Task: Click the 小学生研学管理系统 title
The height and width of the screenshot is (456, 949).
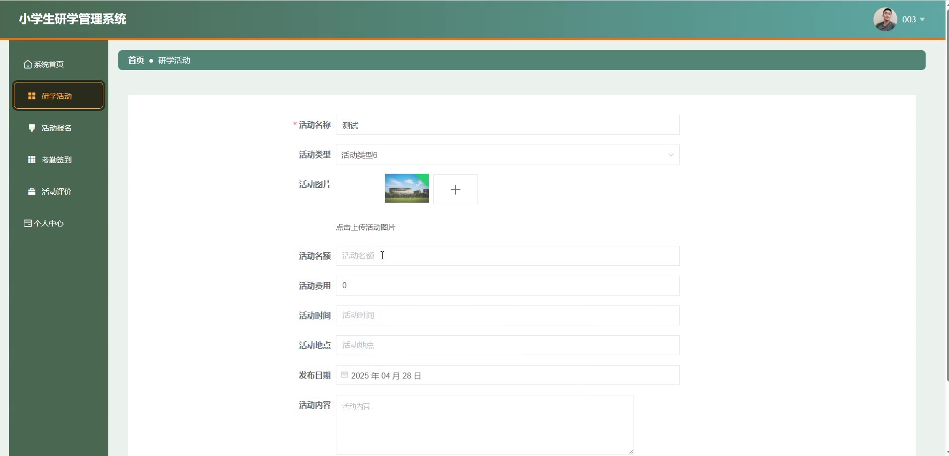Action: 73,19
